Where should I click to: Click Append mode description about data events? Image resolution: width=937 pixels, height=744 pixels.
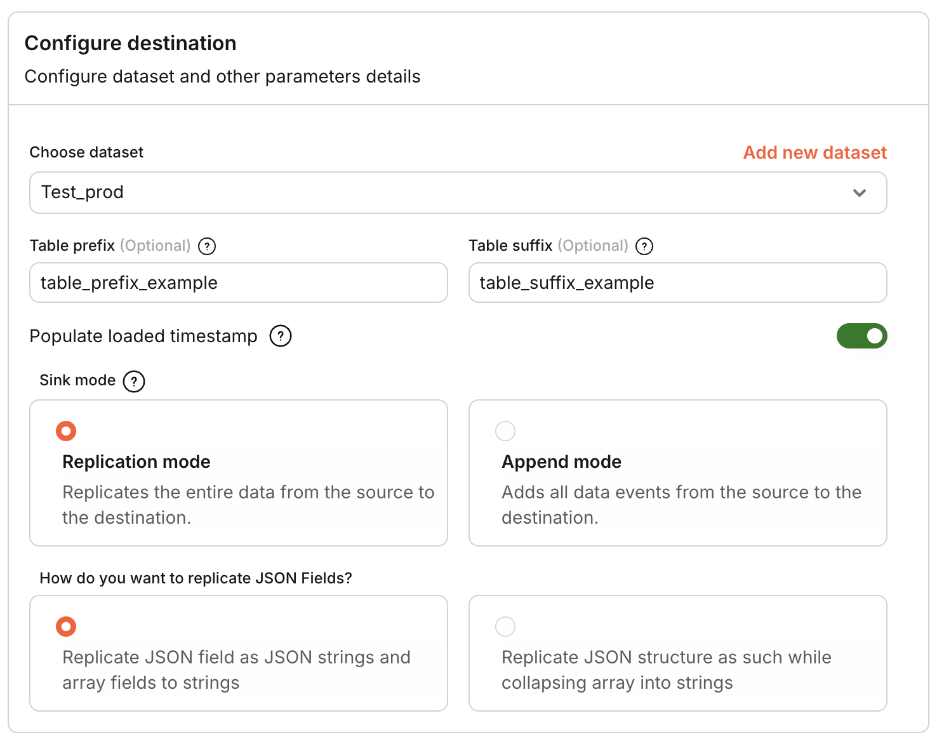(x=681, y=505)
